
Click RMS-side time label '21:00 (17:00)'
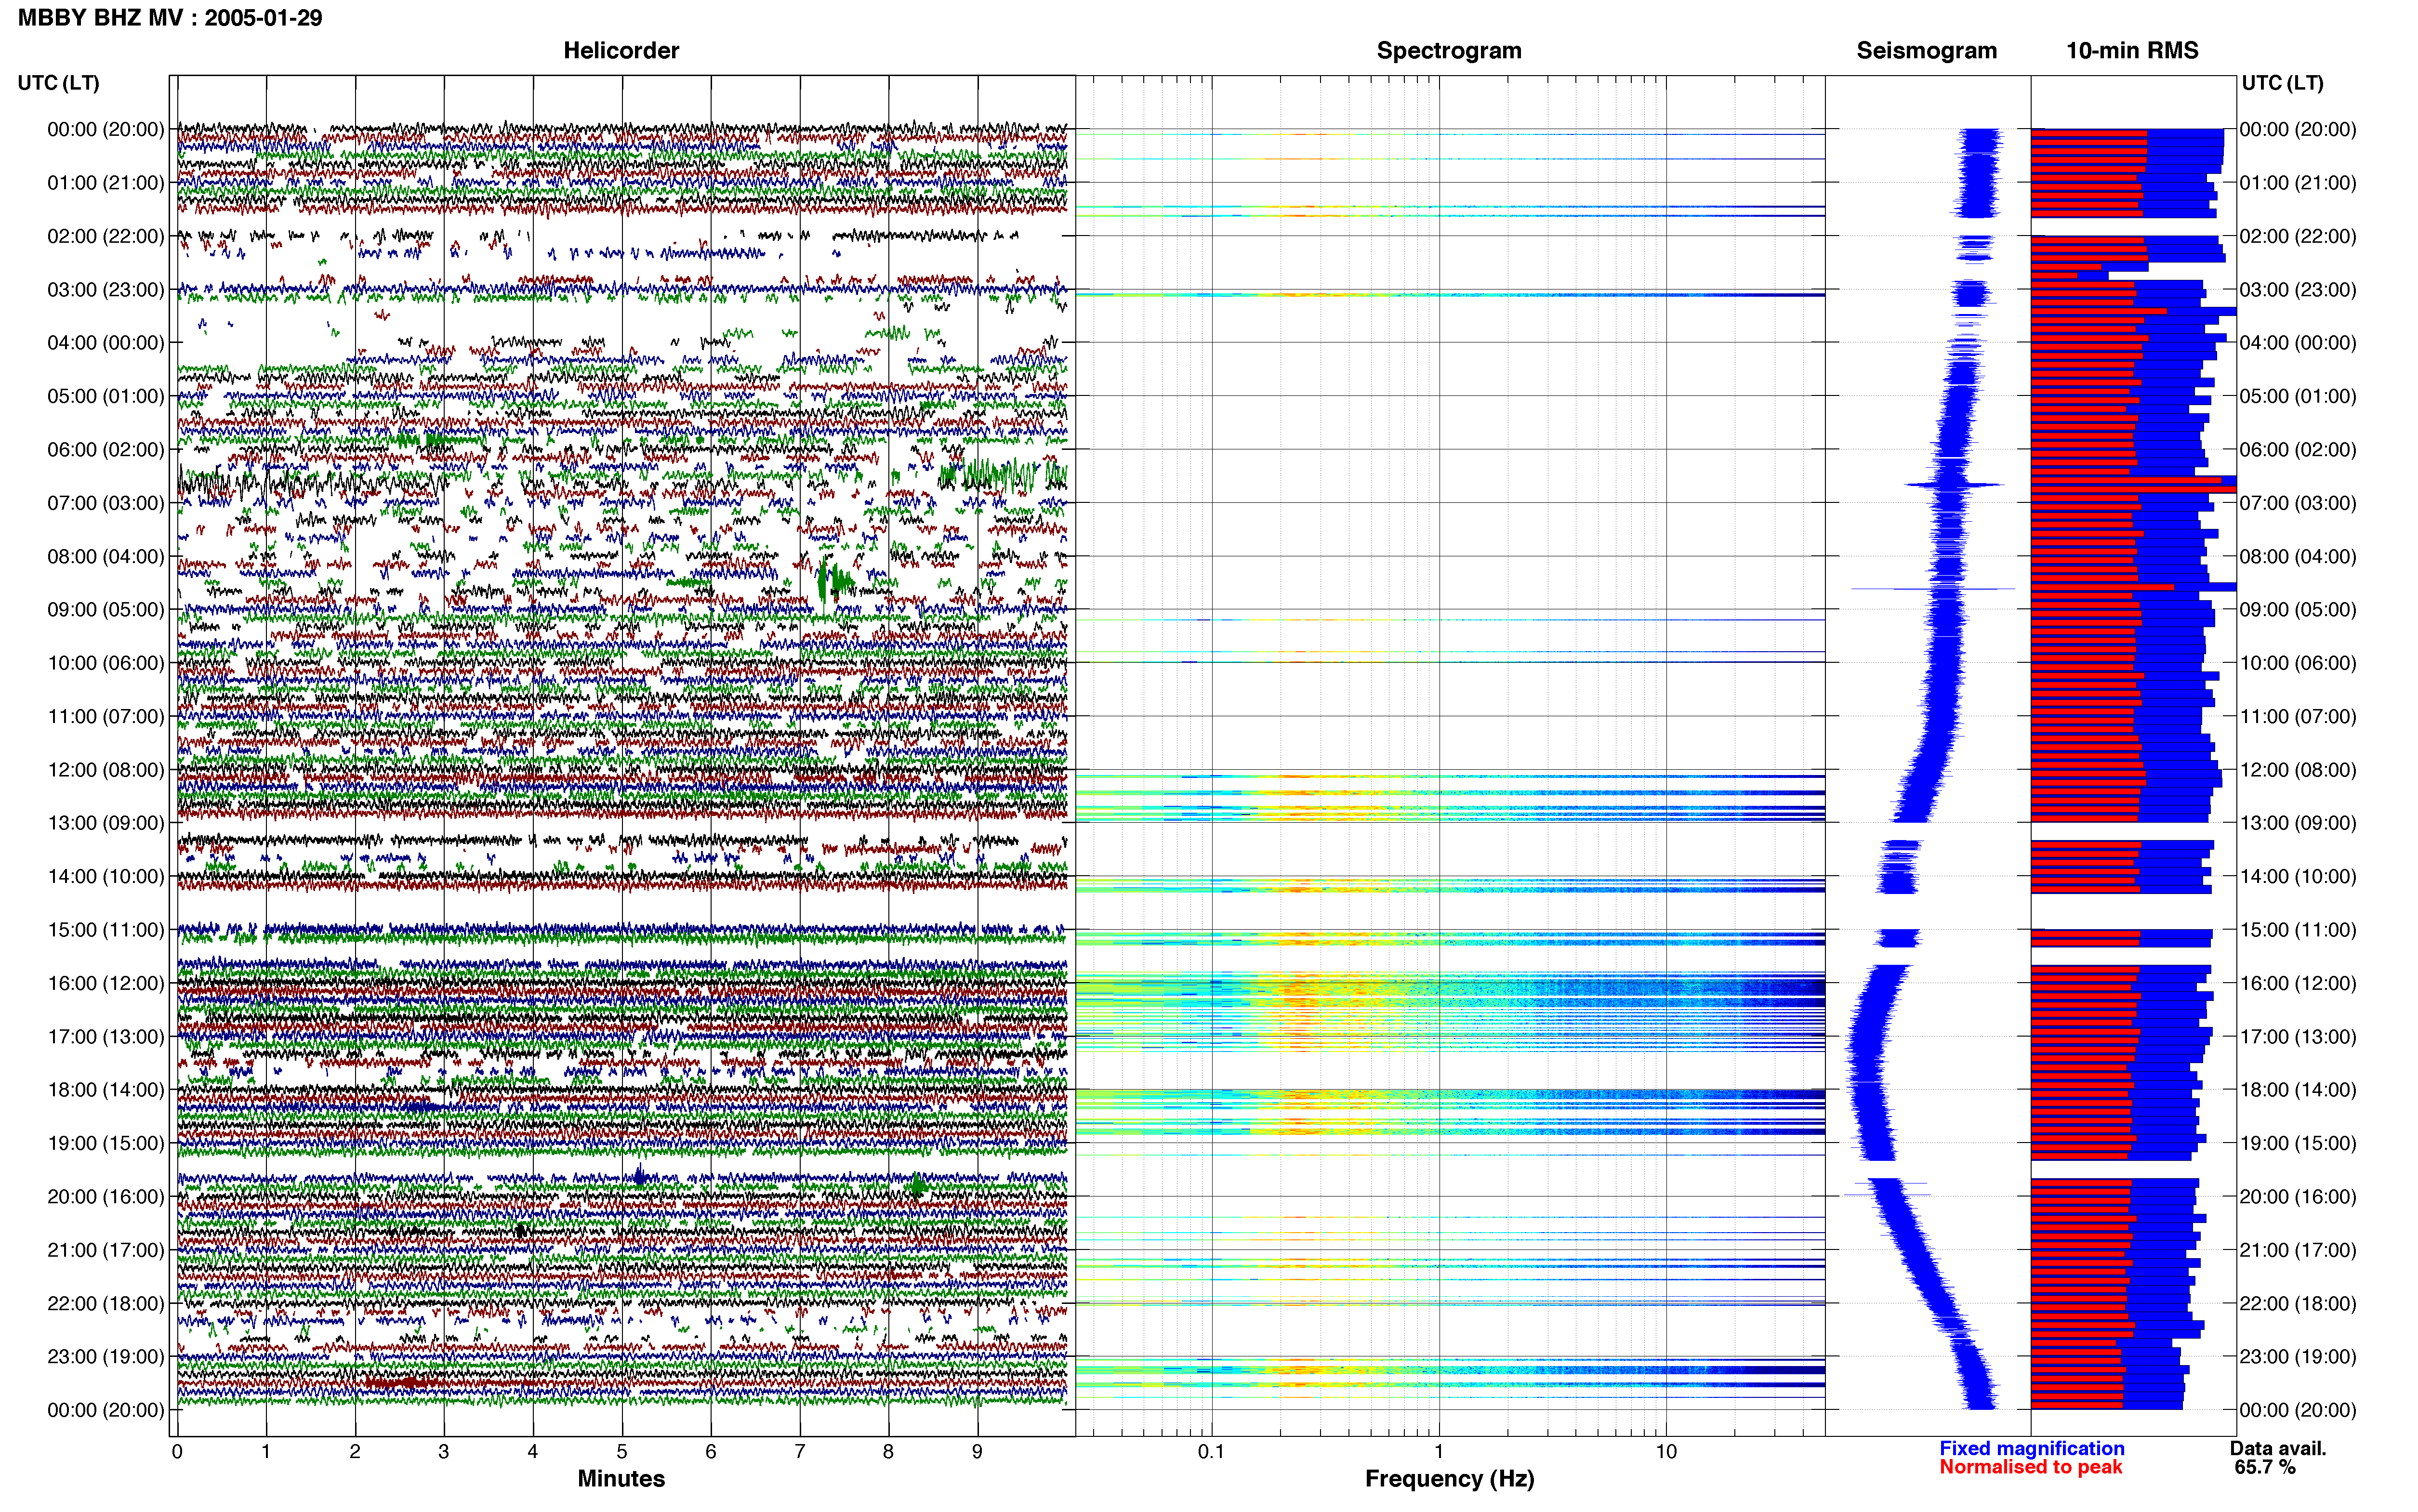point(2298,1250)
